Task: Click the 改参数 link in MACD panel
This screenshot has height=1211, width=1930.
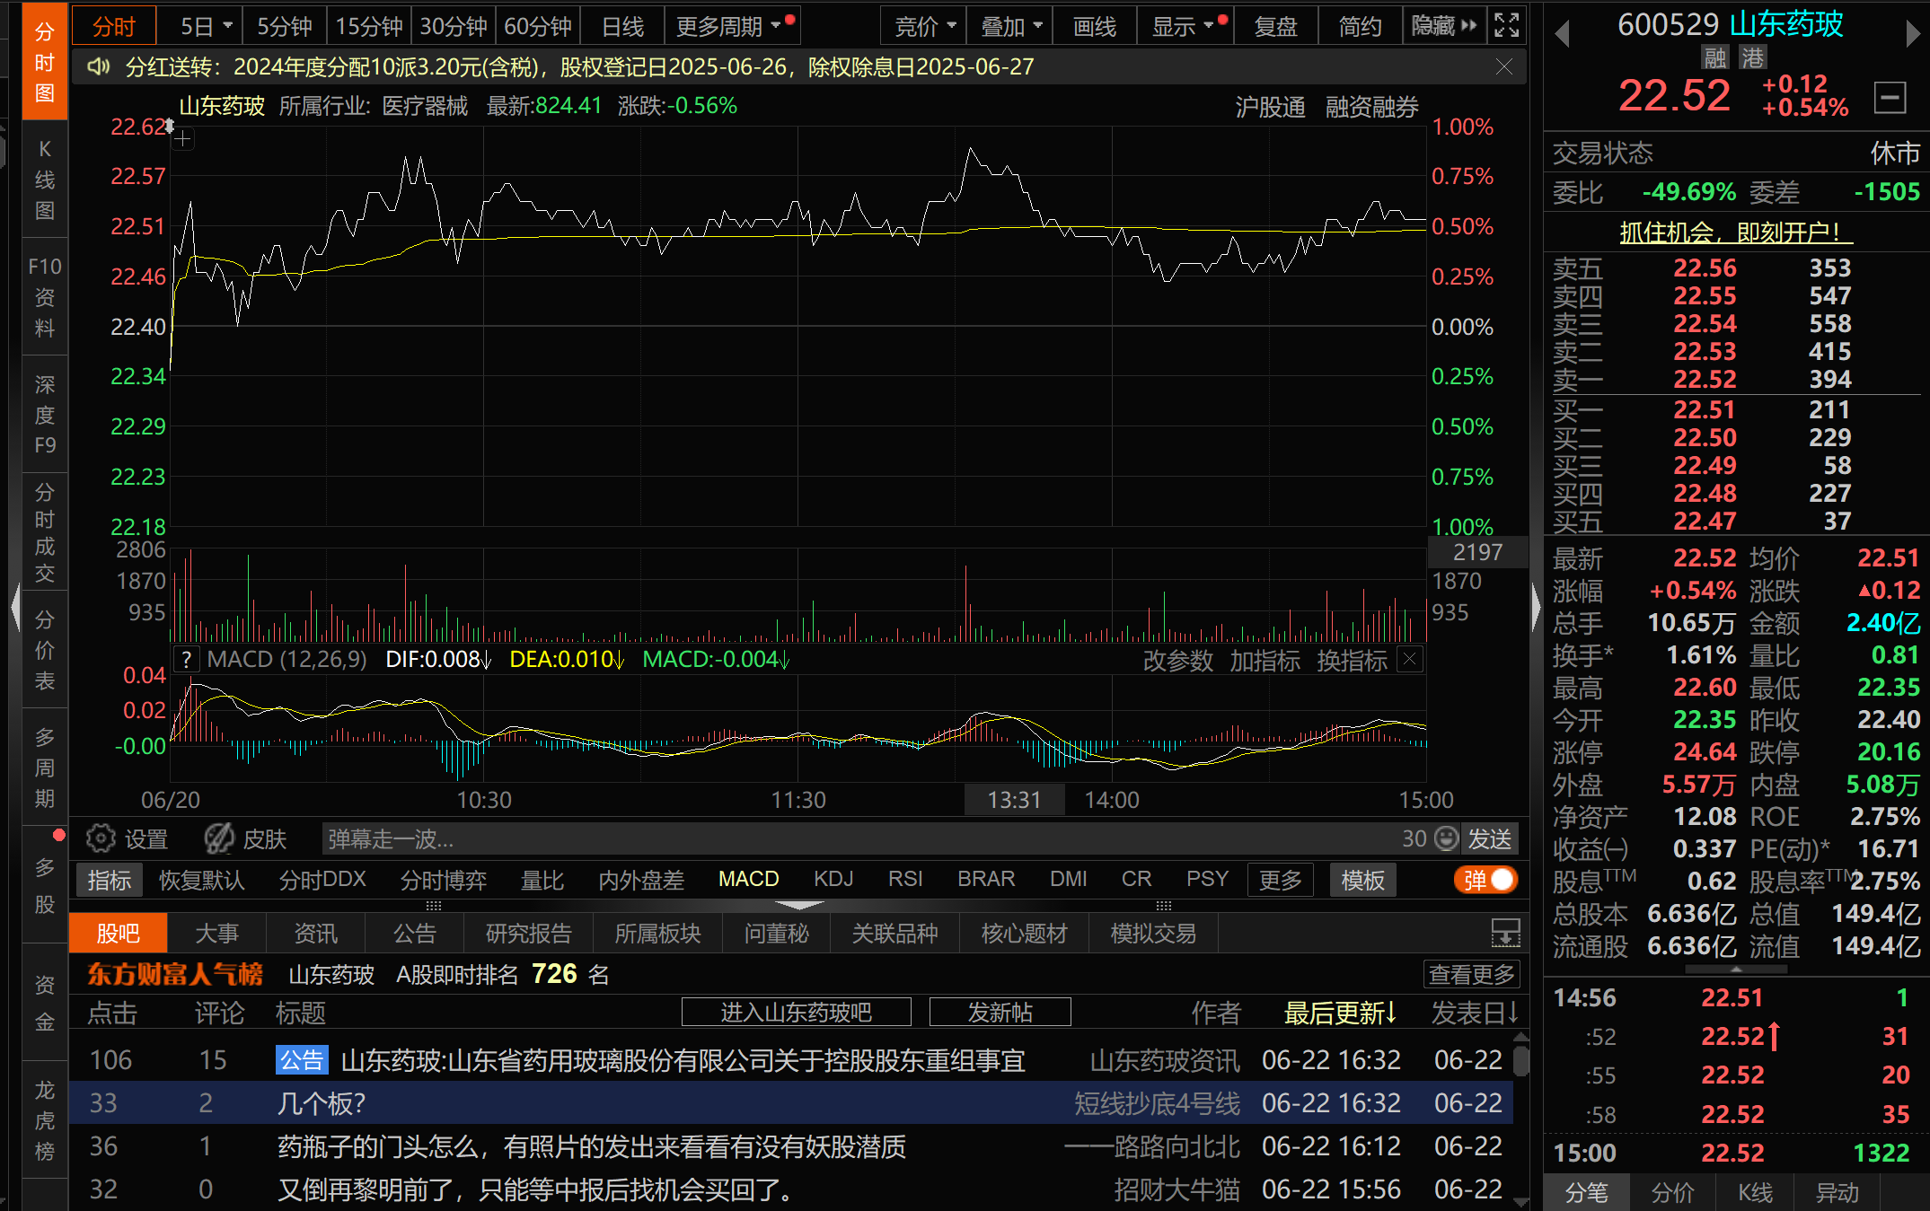Action: point(1177,661)
